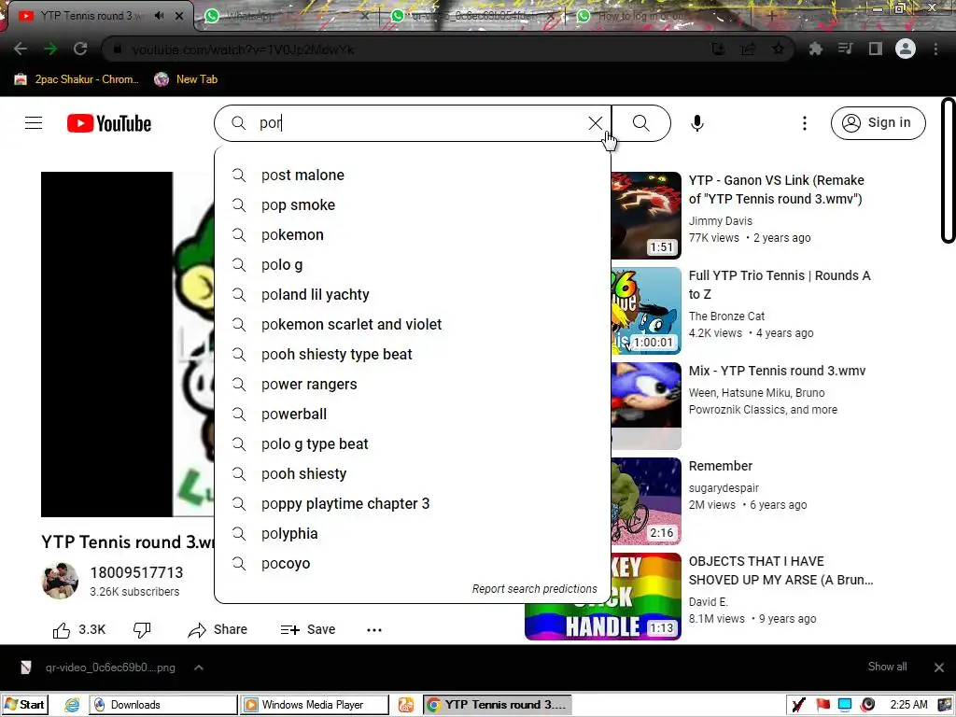Open the Chrome extensions puzzle icon
Screen dimensions: 956x717
point(816,49)
